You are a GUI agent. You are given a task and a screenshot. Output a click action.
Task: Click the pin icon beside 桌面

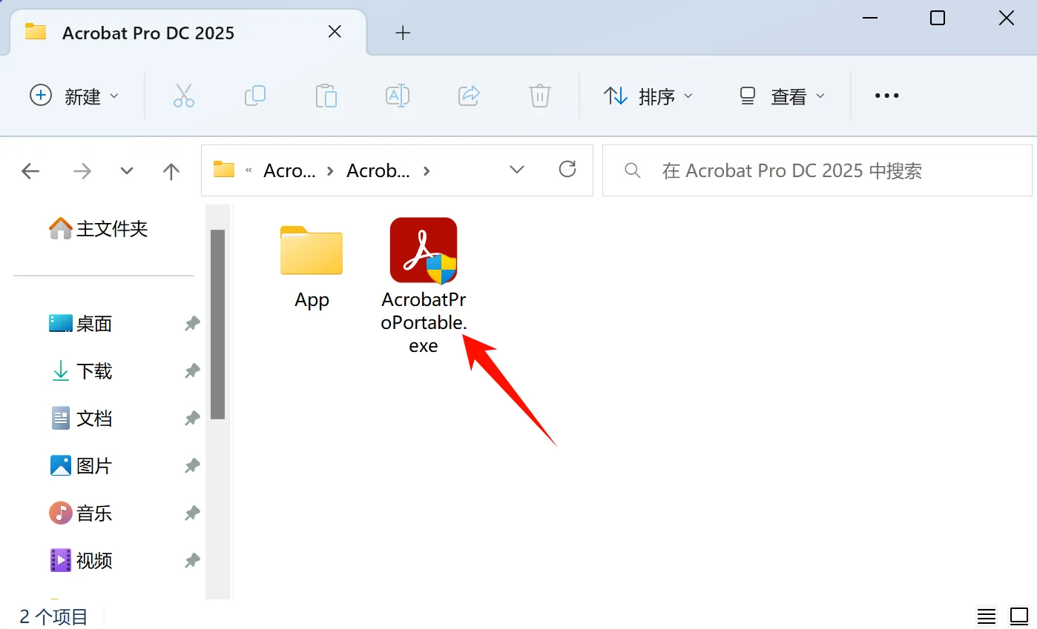point(192,324)
